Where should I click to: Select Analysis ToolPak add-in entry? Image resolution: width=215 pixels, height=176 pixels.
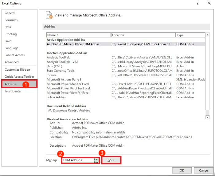pyautogui.click(x=58, y=58)
